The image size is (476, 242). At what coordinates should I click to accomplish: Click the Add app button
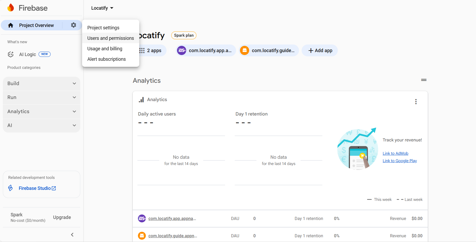point(320,51)
